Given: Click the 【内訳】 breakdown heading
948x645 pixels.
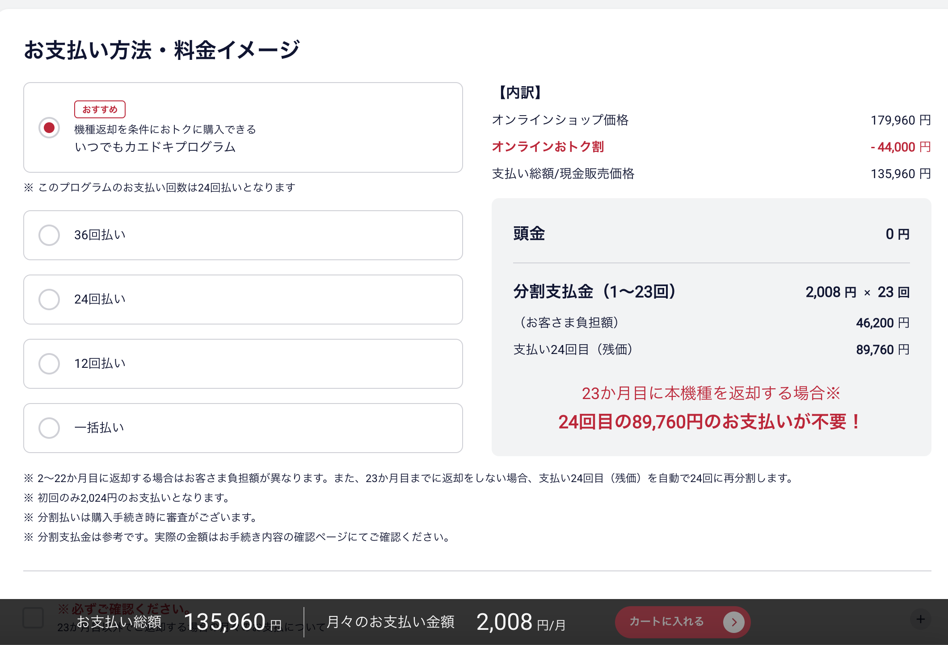Looking at the screenshot, I should 520,92.
